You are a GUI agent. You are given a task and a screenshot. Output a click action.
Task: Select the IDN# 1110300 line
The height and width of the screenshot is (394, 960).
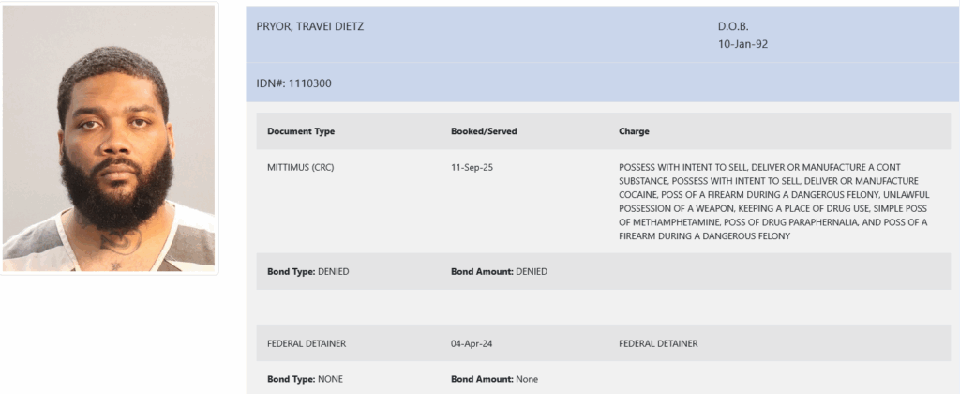[x=293, y=83]
